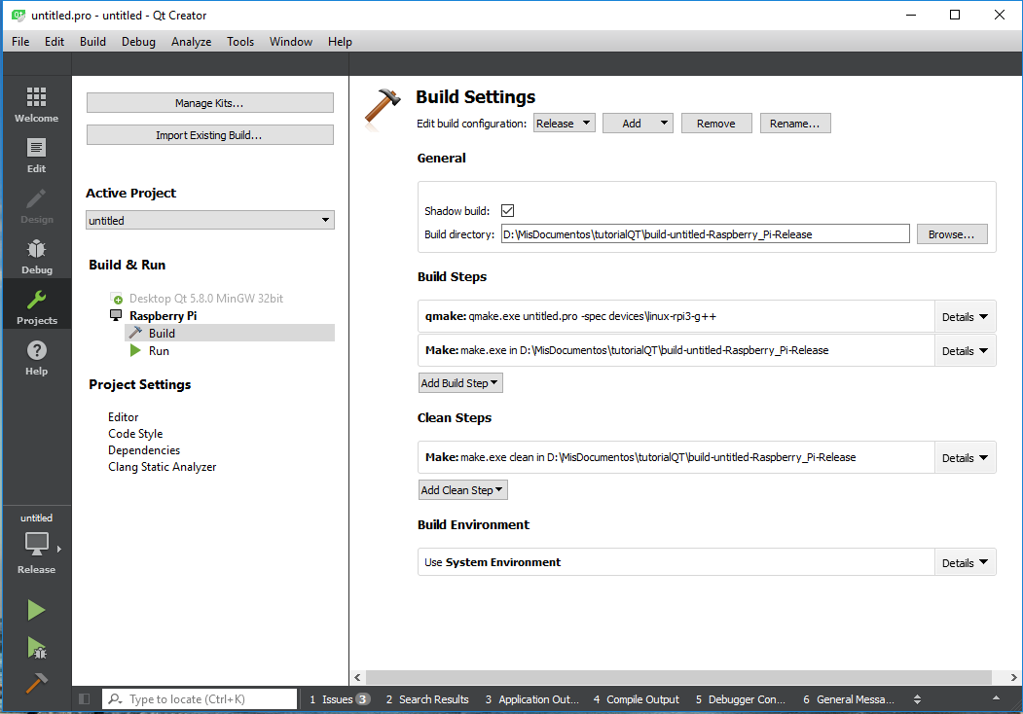This screenshot has height=714, width=1023.
Task: Click Import Existing Build button
Action: [210, 135]
